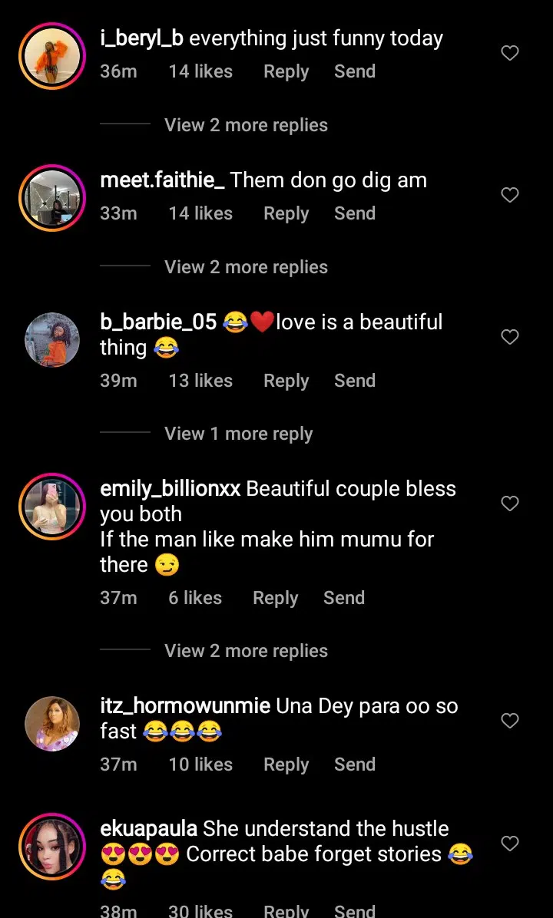The width and height of the screenshot is (553, 918).
Task: View the 13 likes on b_barbie_05's comment
Action: pos(200,381)
